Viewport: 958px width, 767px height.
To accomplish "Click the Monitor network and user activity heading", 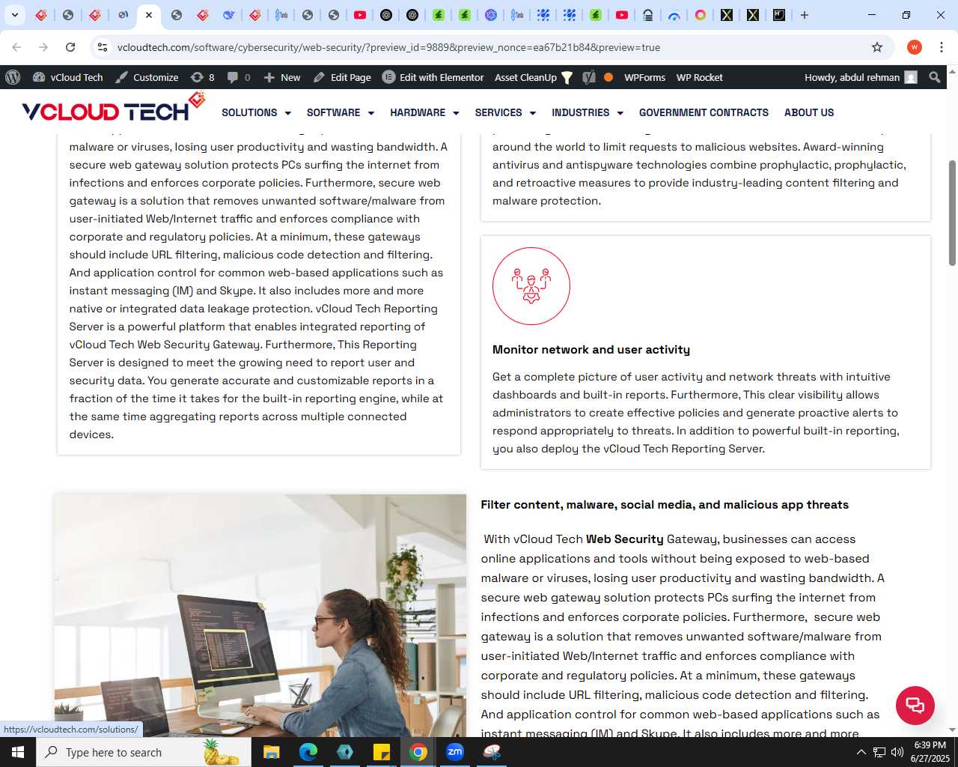I will 591,350.
